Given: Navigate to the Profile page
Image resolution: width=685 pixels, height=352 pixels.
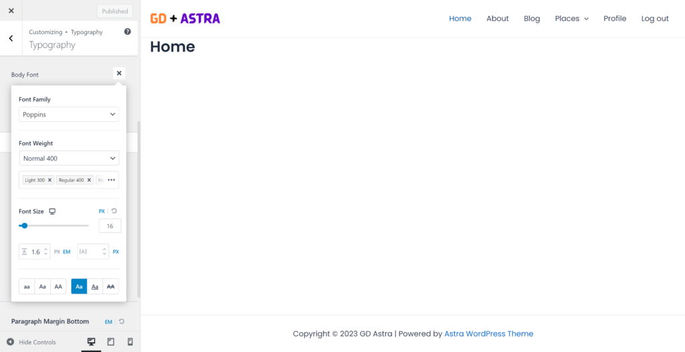Looking at the screenshot, I should coord(615,19).
